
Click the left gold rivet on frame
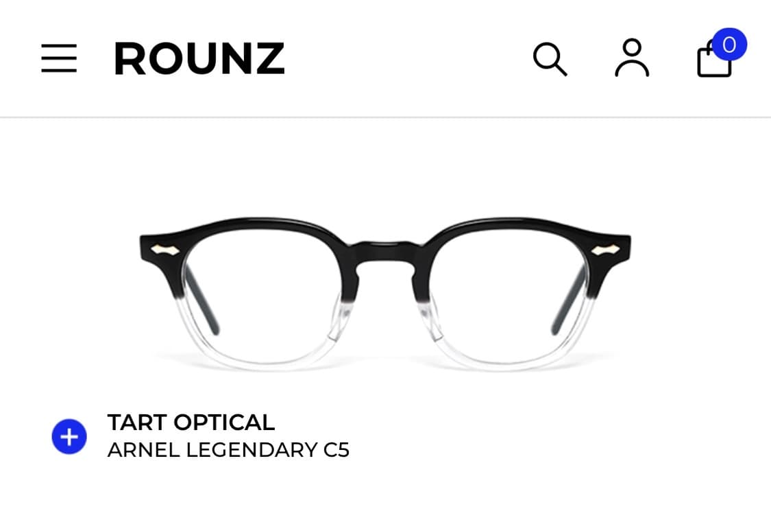165,250
